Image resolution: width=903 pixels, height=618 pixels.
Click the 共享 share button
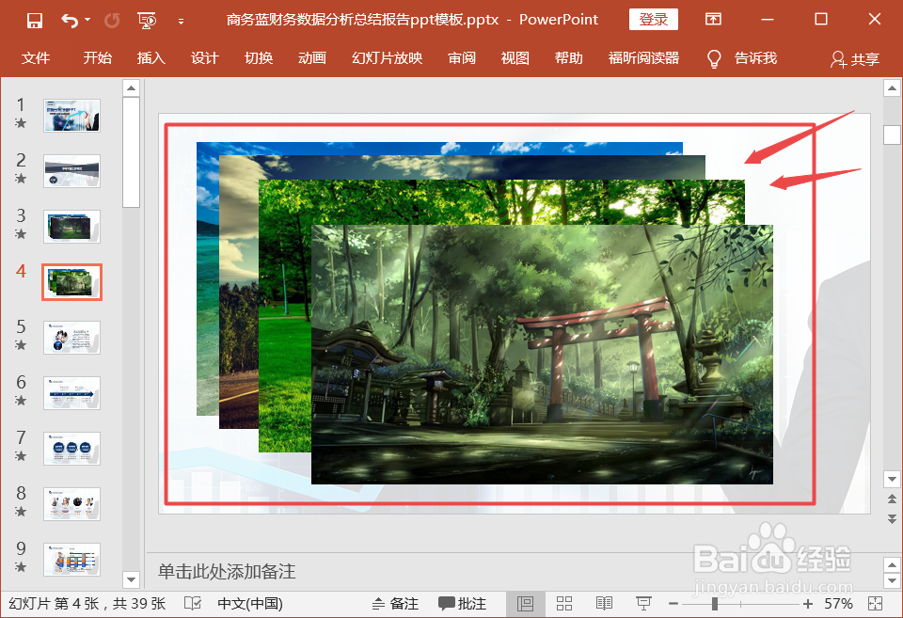(855, 58)
